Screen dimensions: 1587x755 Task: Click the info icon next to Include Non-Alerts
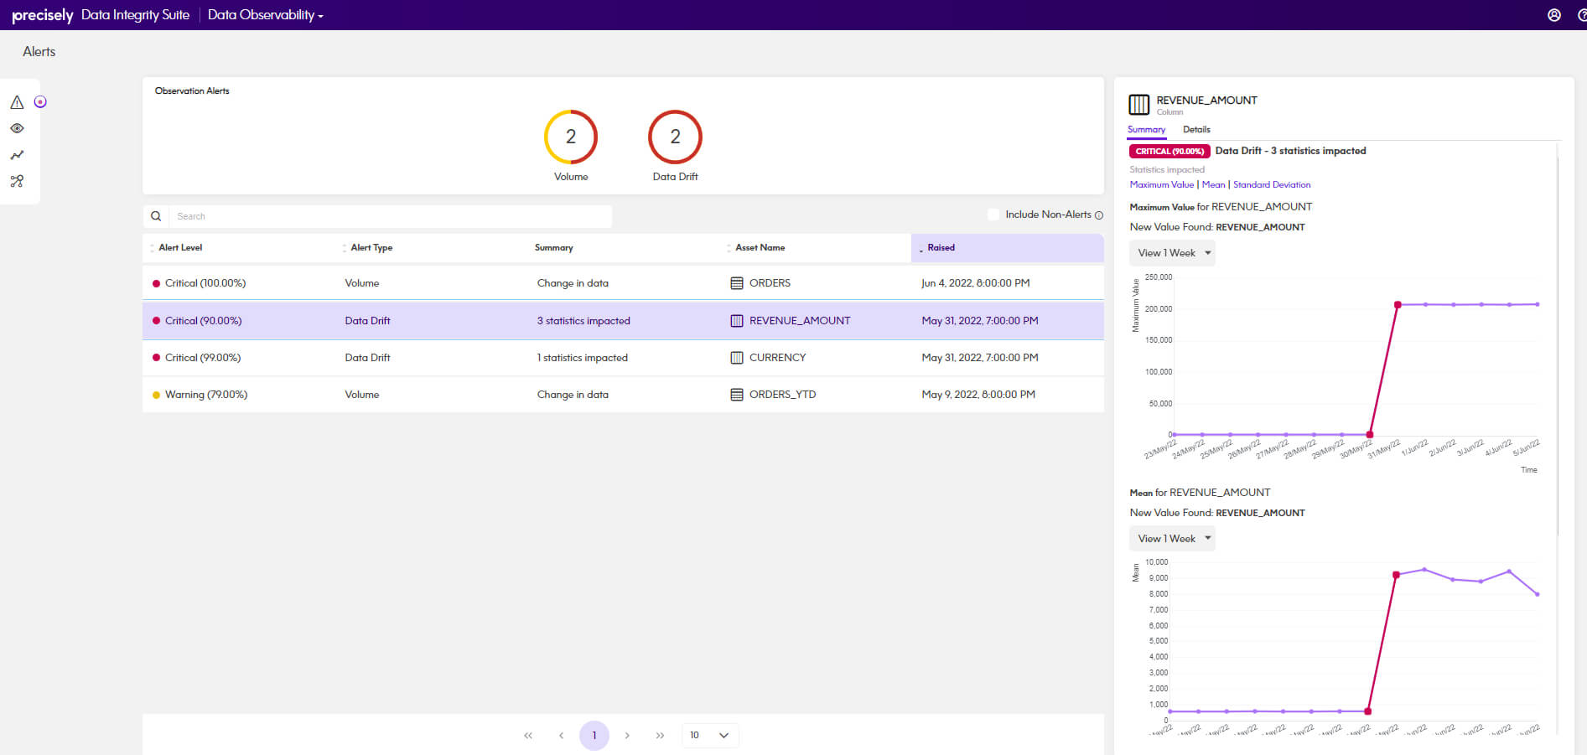pyautogui.click(x=1099, y=215)
